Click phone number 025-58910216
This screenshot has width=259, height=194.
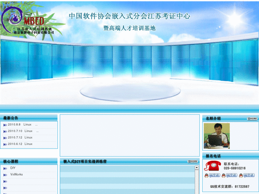click(x=234, y=168)
